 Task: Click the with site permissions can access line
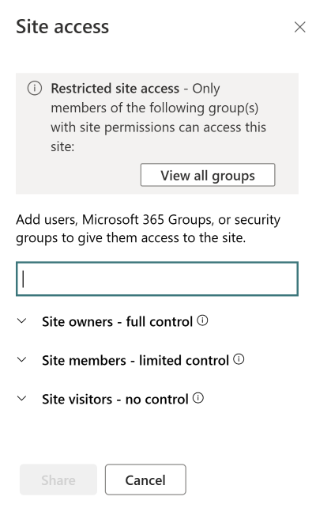pyautogui.click(x=158, y=127)
